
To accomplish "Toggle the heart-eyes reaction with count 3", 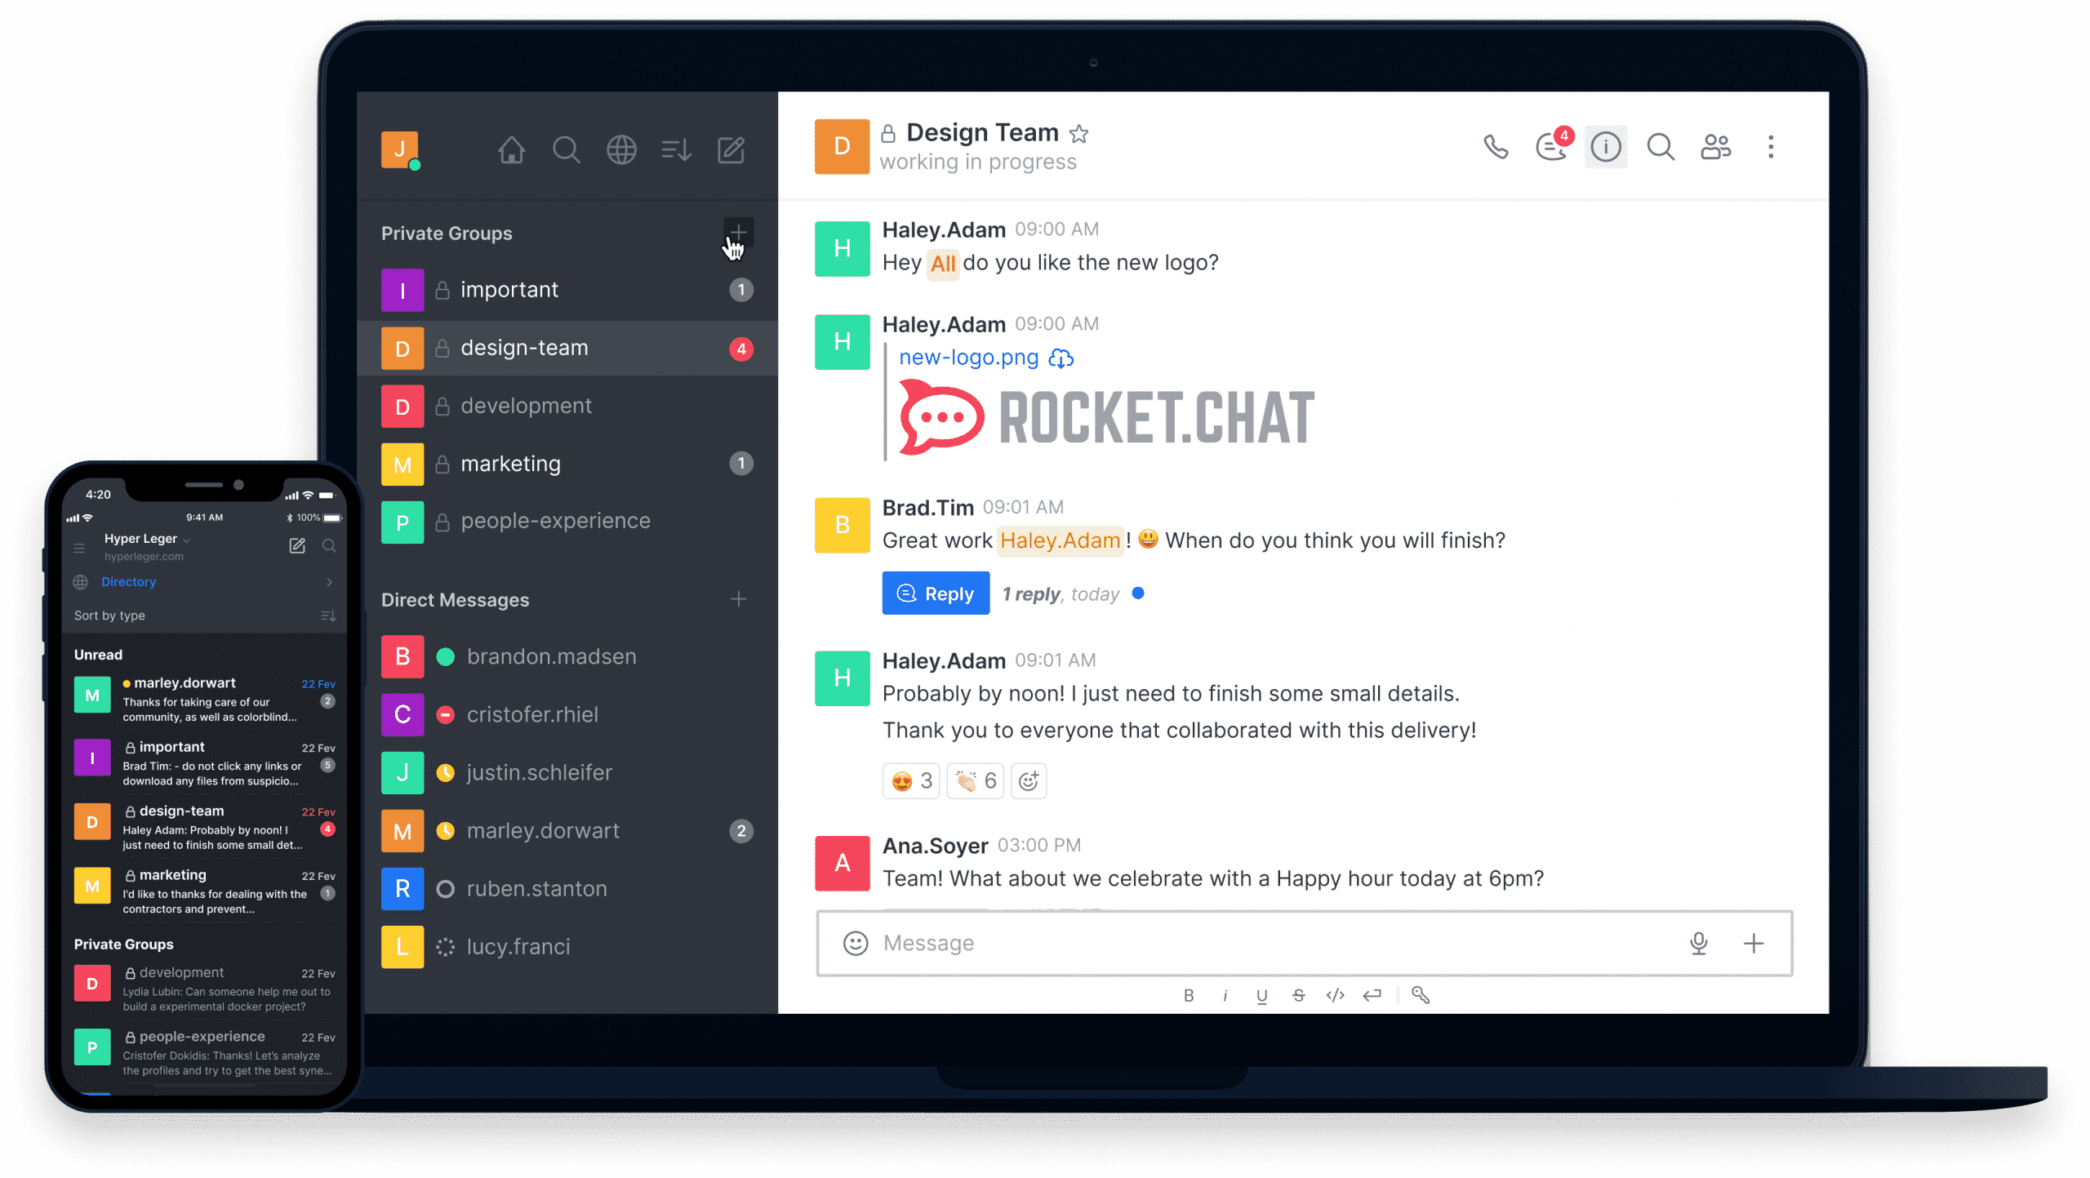I will [912, 781].
